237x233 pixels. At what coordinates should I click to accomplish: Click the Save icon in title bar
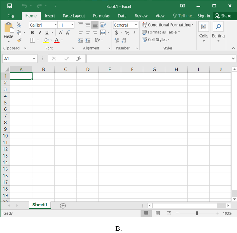click(x=10, y=6)
